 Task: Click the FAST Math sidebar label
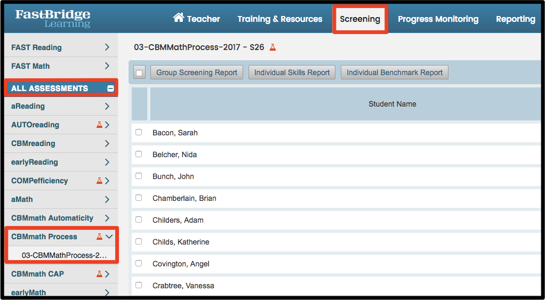coord(30,66)
